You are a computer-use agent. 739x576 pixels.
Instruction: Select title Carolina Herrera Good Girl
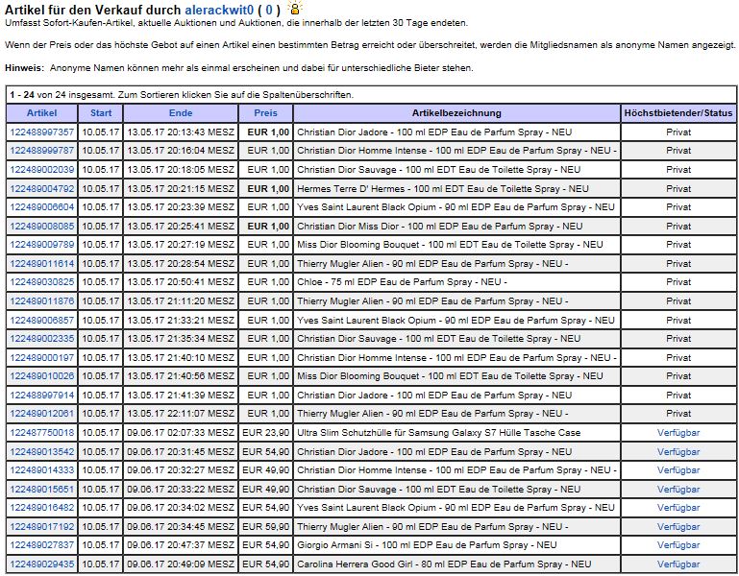(x=444, y=564)
